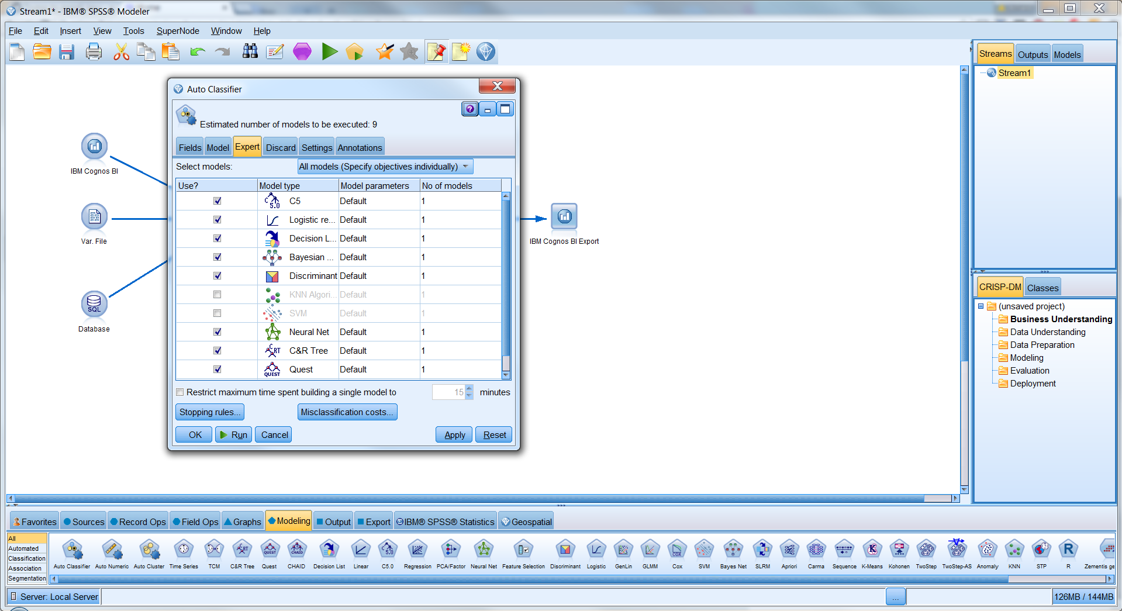Increase the minutes spinner value
The width and height of the screenshot is (1122, 611).
click(469, 388)
